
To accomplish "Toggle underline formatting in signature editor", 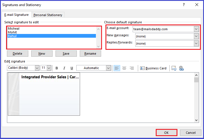I will pyautogui.click(x=72, y=68).
